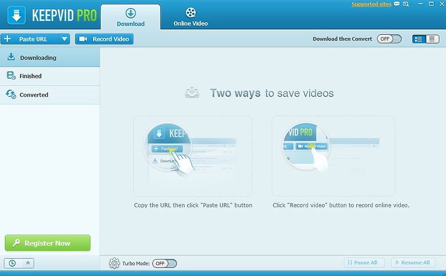Screen dimensions: 446x276
Task: Open settings gear icon near Turbo Mode
Action: point(115,263)
